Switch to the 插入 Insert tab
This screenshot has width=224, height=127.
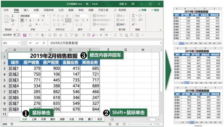(x=26, y=10)
